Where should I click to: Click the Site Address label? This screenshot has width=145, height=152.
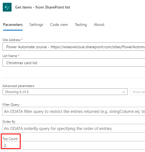tap(12, 40)
